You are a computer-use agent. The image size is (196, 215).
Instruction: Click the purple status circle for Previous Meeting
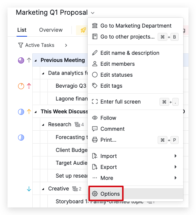click(x=21, y=60)
